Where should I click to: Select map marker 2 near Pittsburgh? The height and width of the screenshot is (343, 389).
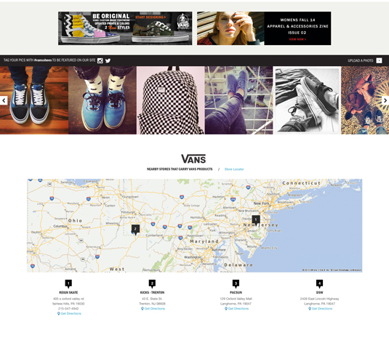(135, 230)
